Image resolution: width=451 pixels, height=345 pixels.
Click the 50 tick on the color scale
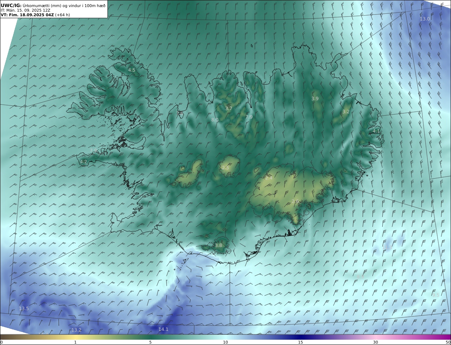[448, 342]
